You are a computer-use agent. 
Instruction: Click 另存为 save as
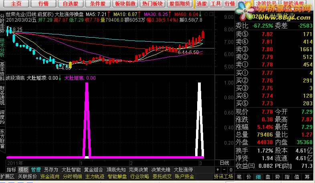pyautogui.click(x=51, y=170)
